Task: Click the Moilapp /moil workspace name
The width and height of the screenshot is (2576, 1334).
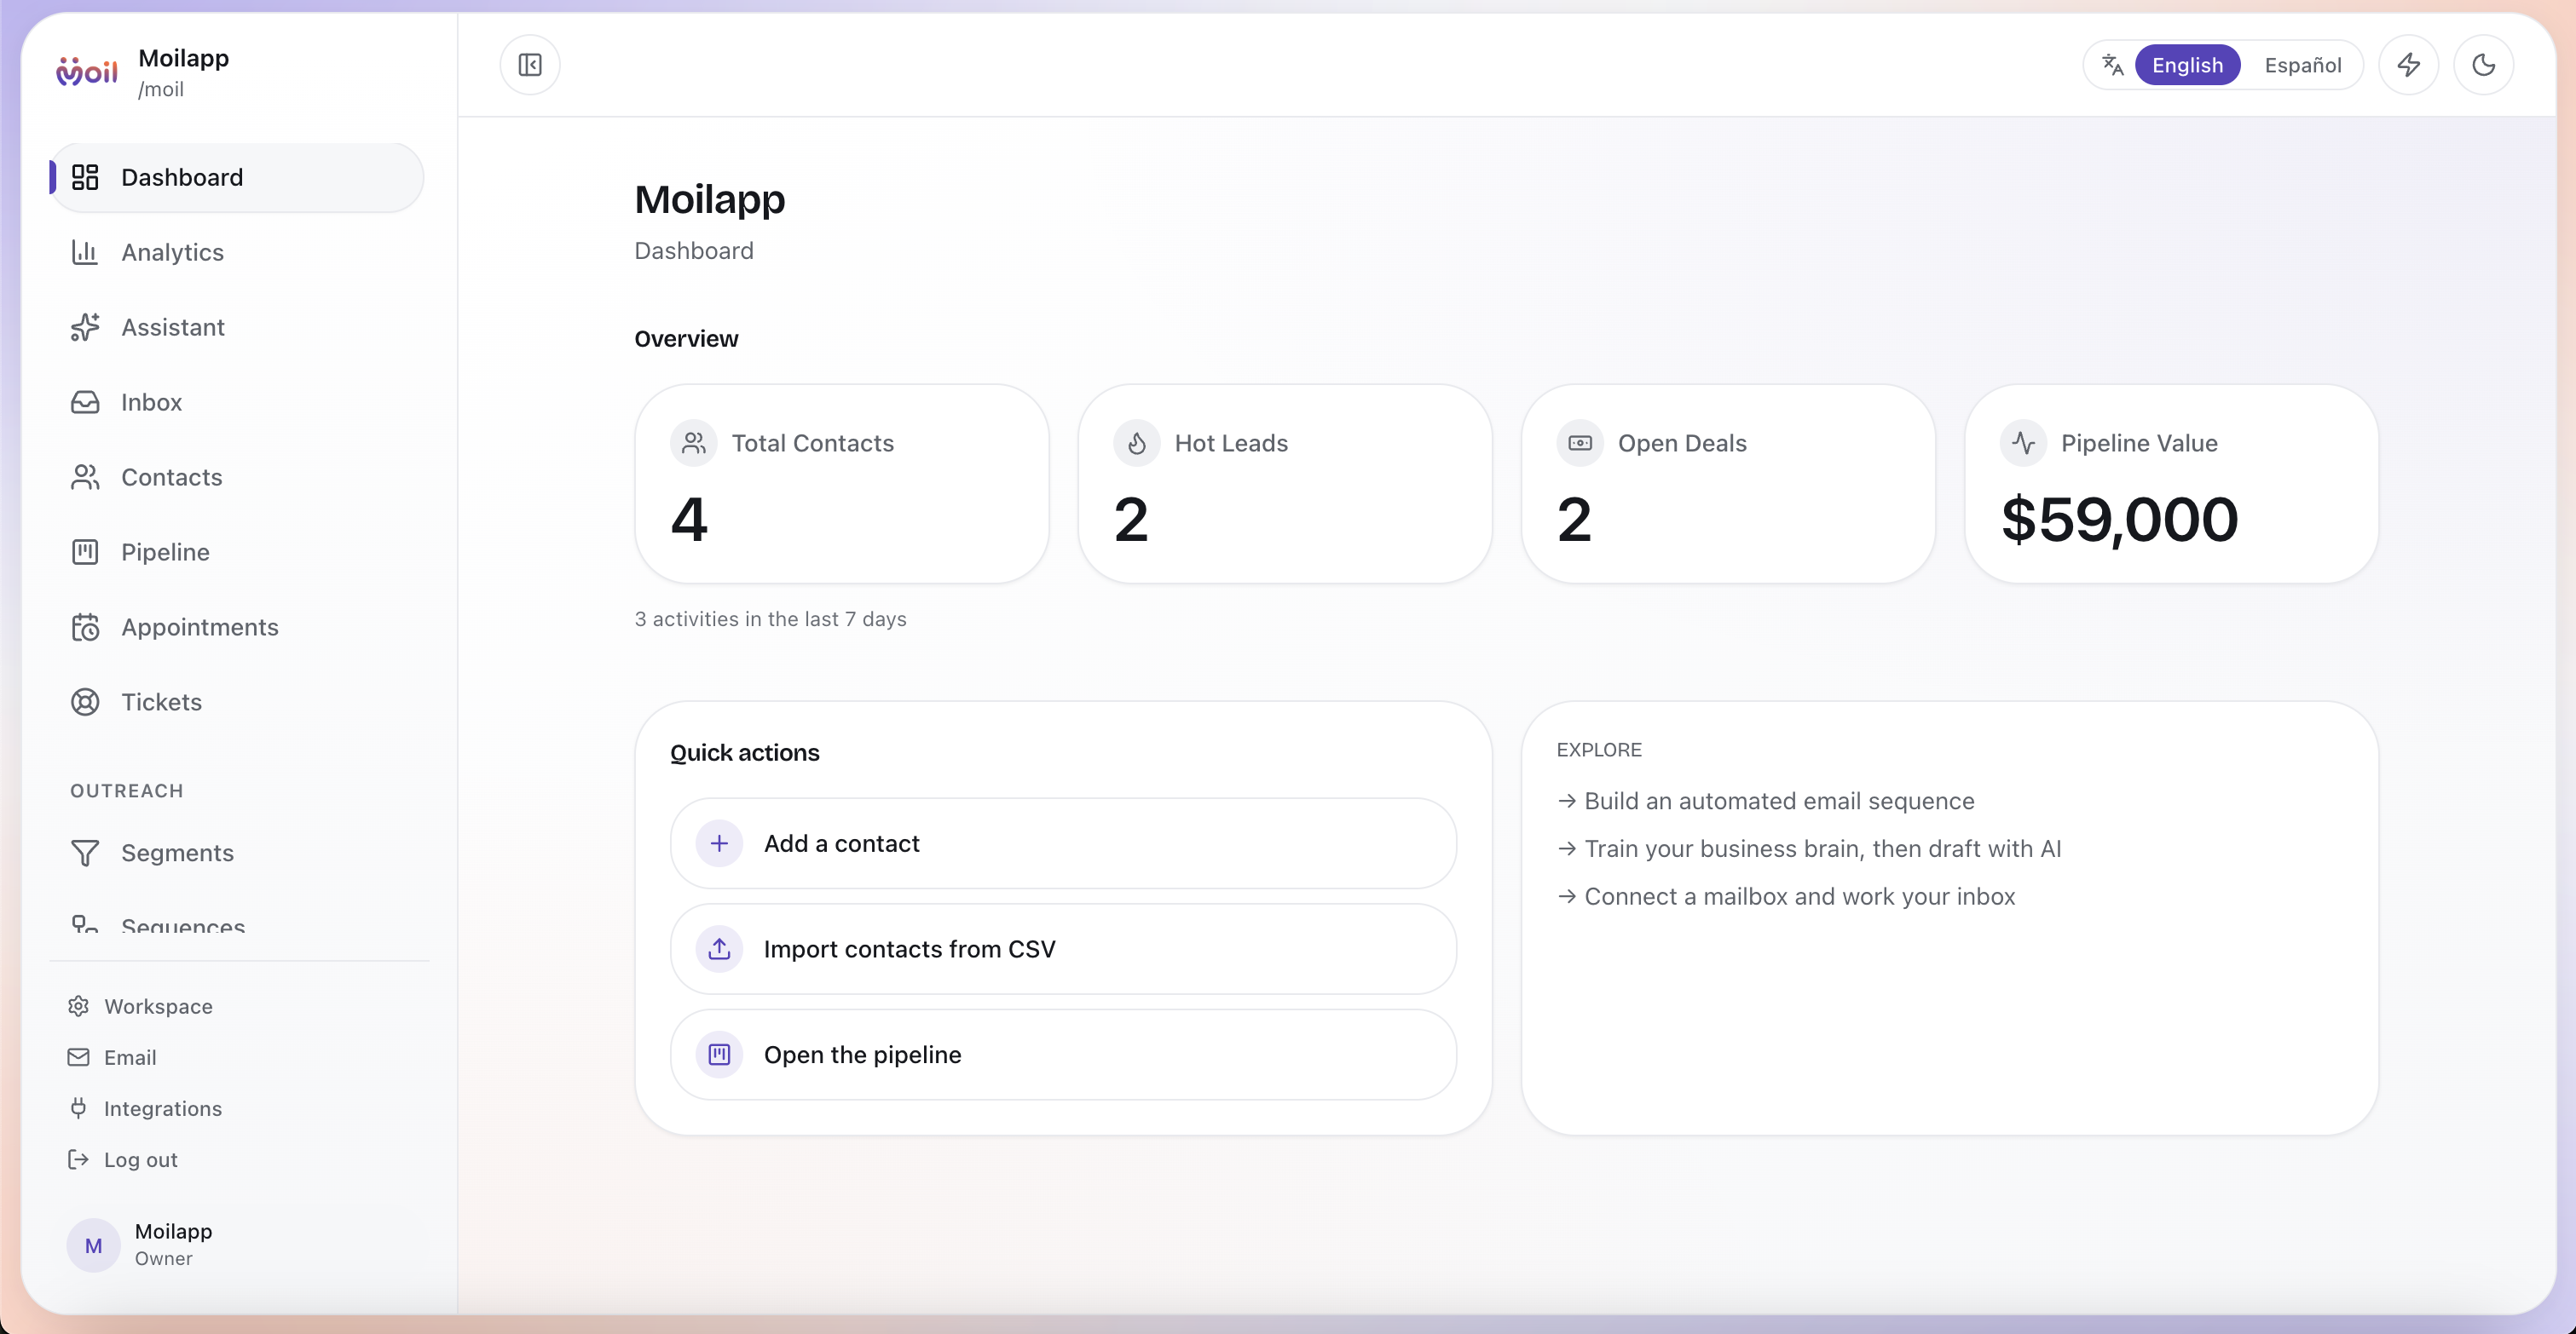Action: click(x=183, y=72)
